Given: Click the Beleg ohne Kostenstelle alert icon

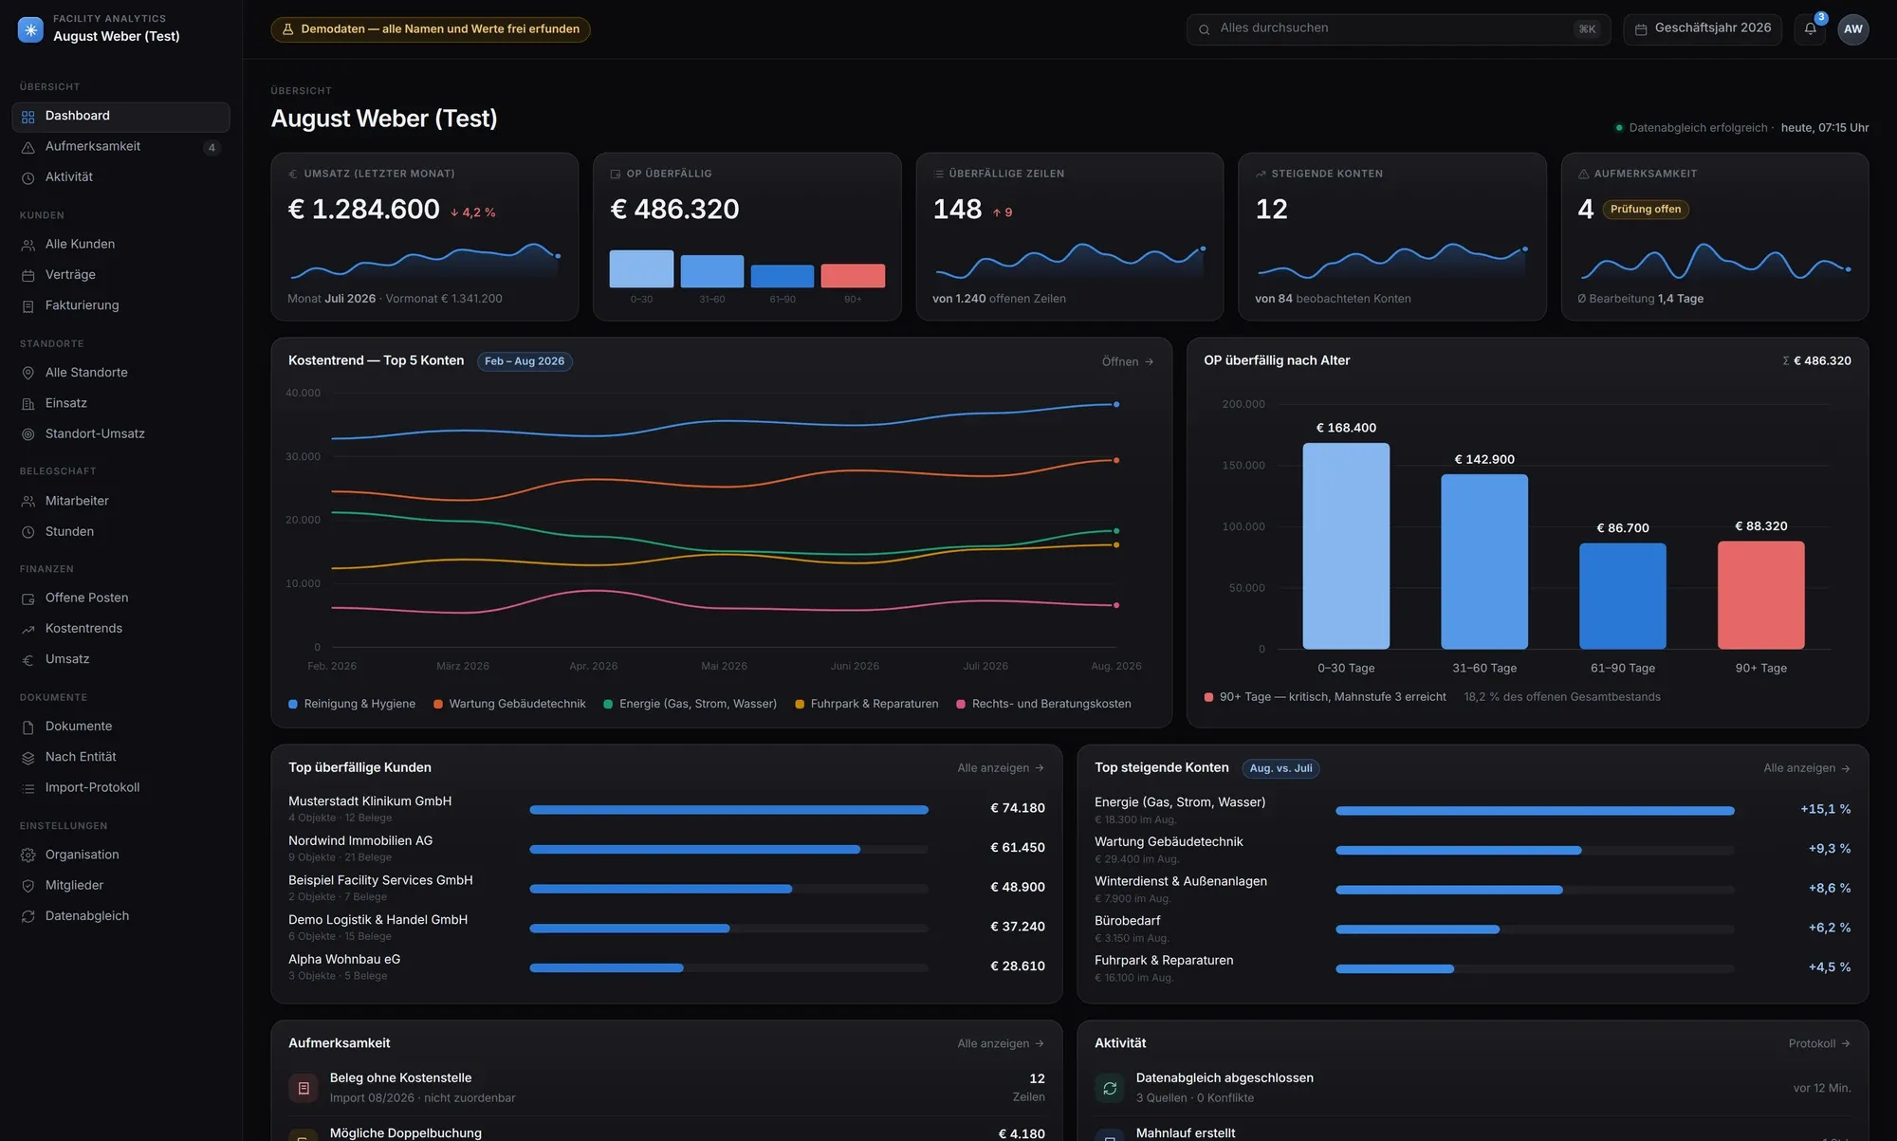Looking at the screenshot, I should point(304,1088).
